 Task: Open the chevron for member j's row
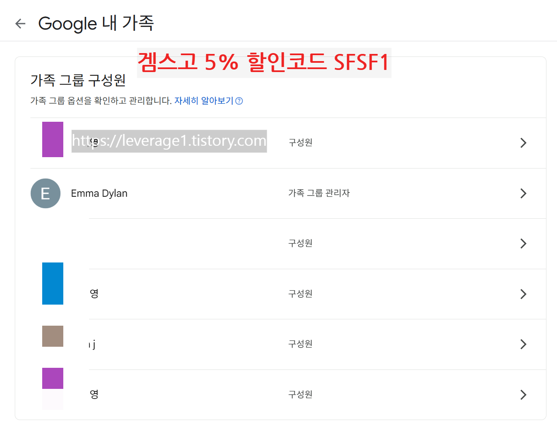523,344
